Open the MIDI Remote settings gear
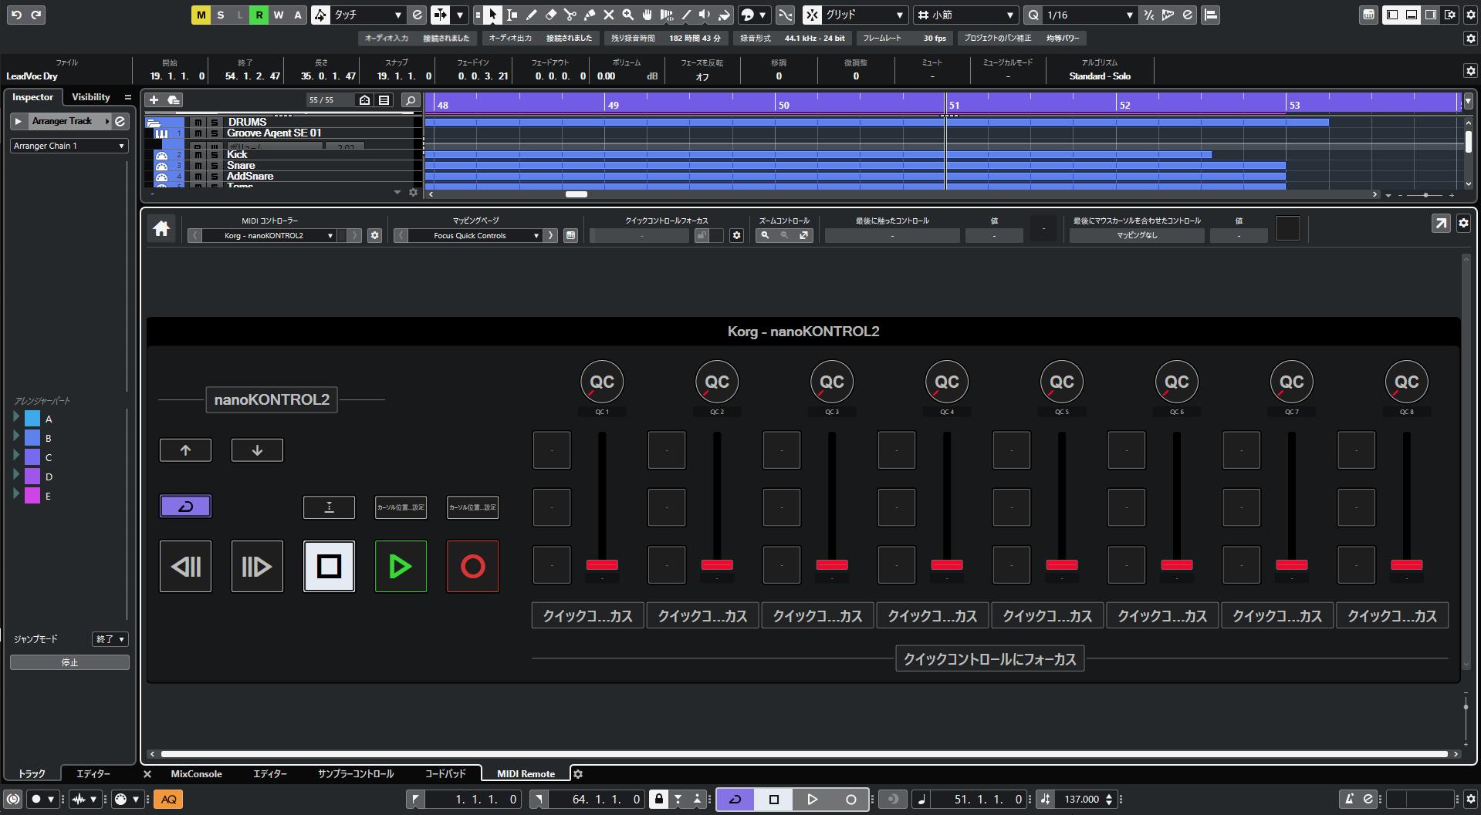The height and width of the screenshot is (815, 1481). pyautogui.click(x=1464, y=224)
